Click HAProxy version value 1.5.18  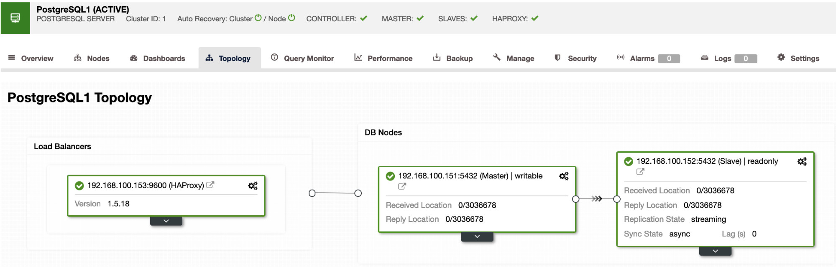tap(118, 204)
